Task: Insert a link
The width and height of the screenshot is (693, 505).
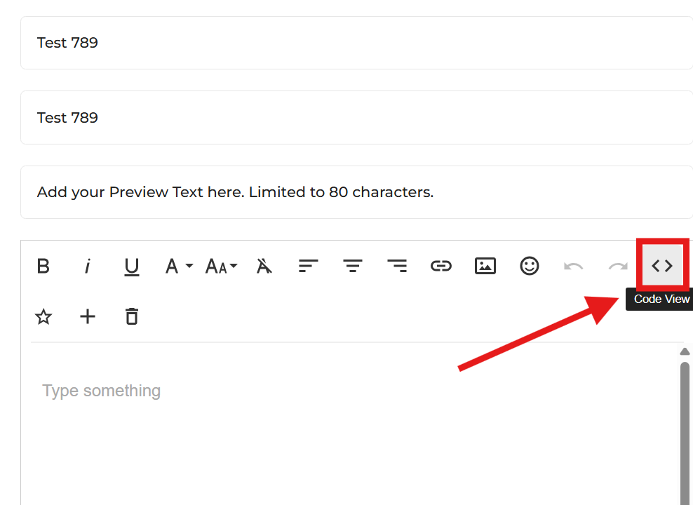Action: pyautogui.click(x=441, y=266)
